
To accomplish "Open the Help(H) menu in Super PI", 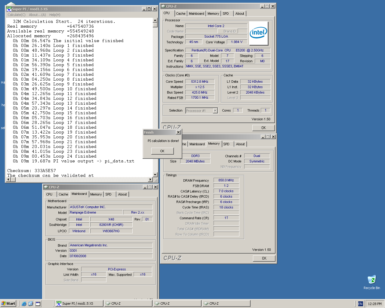I will click(x=55, y=15).
